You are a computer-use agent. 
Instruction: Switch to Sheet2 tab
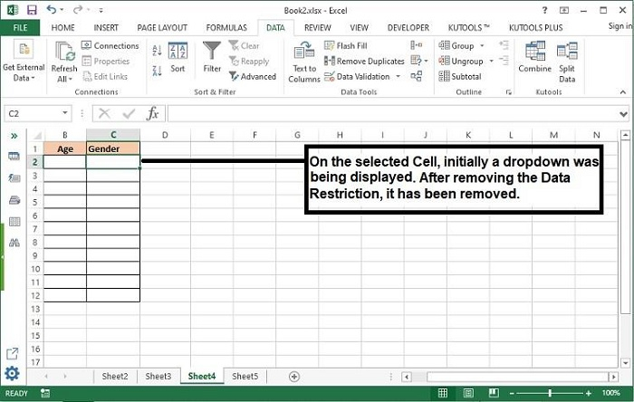[115, 376]
